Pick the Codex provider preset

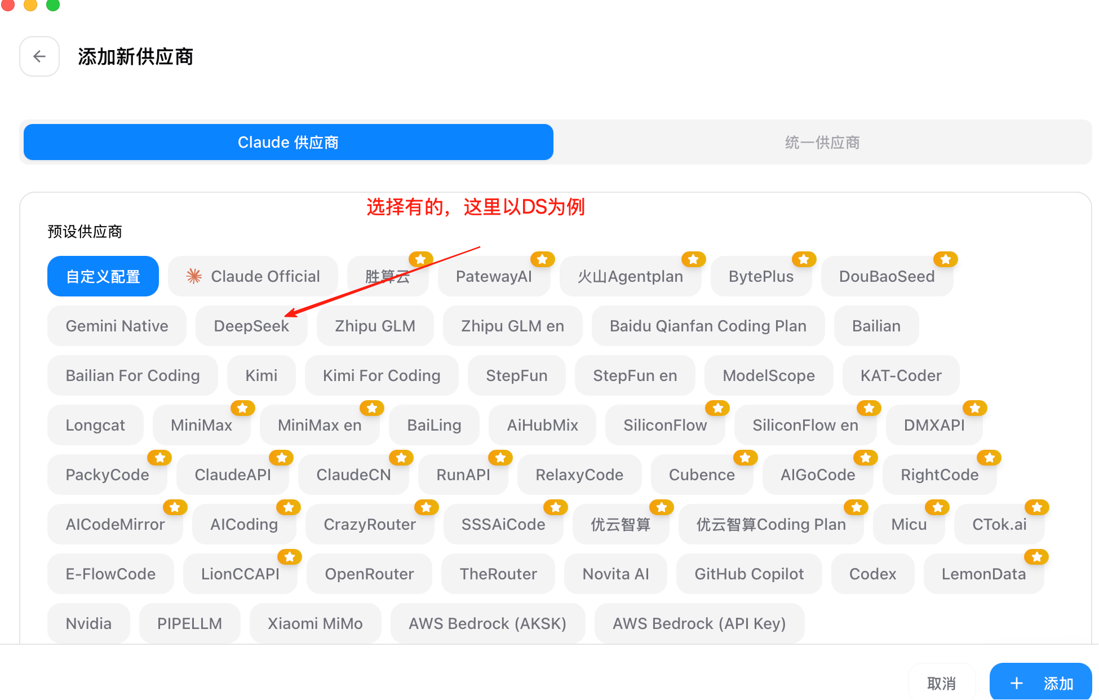[x=872, y=574]
